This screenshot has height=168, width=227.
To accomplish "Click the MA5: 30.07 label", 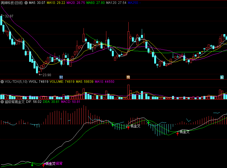I will coord(37,3).
